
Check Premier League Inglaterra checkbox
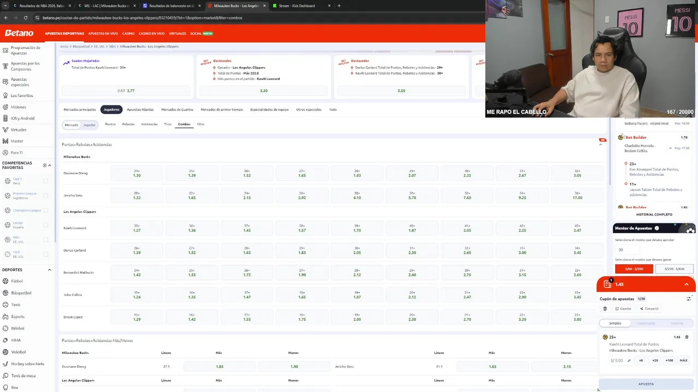[46, 195]
